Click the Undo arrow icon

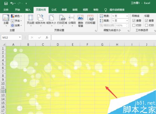click(x=12, y=3)
